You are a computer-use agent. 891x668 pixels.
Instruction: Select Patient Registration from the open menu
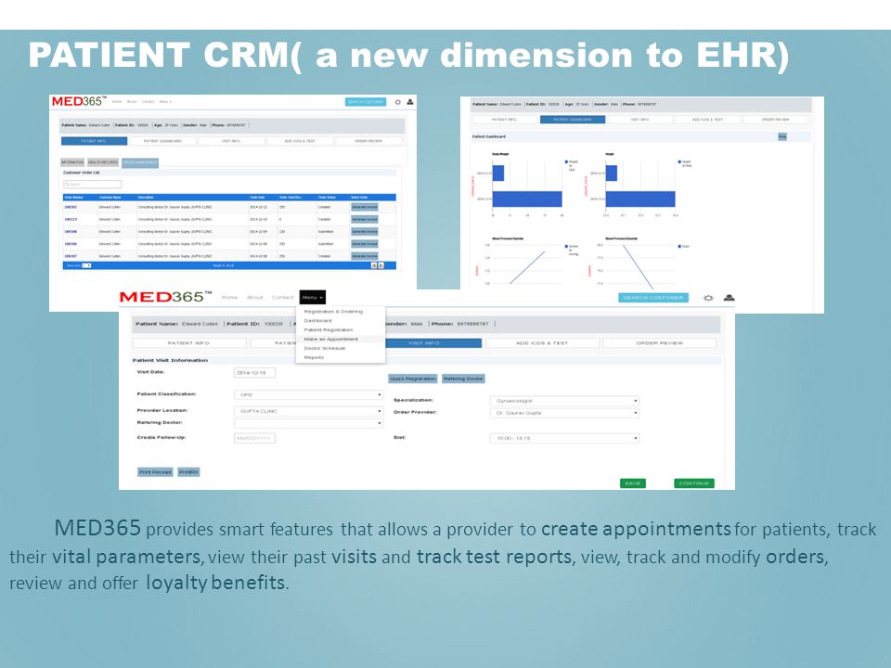point(329,330)
